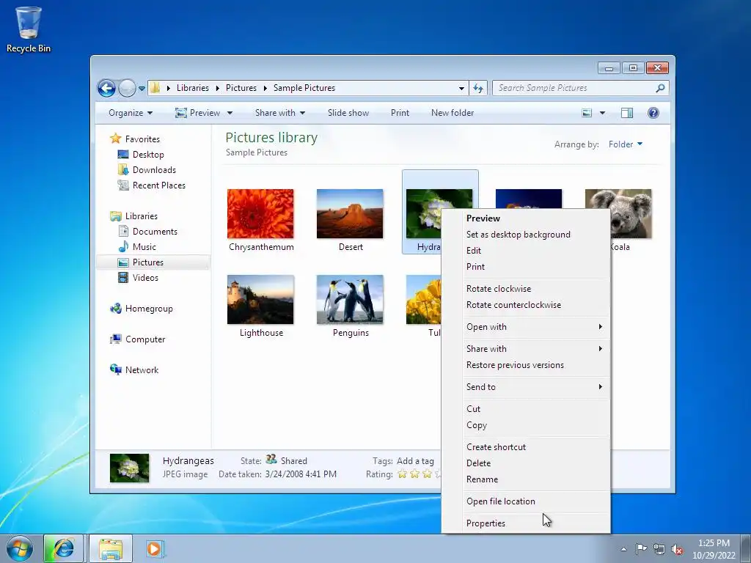
Task: Click Libraries in the address breadcrumb
Action: click(193, 88)
